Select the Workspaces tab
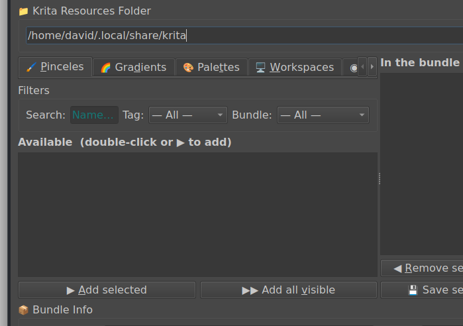The height and width of the screenshot is (326, 463). pyautogui.click(x=295, y=67)
